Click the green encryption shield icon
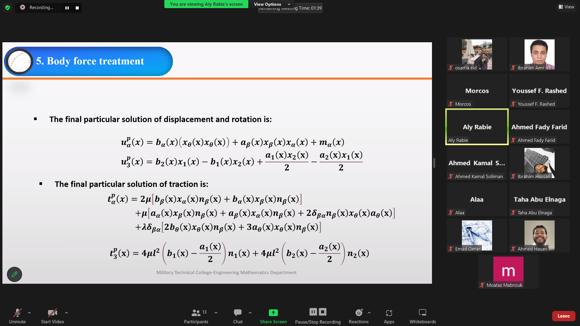The width and height of the screenshot is (580, 326). [x=8, y=8]
